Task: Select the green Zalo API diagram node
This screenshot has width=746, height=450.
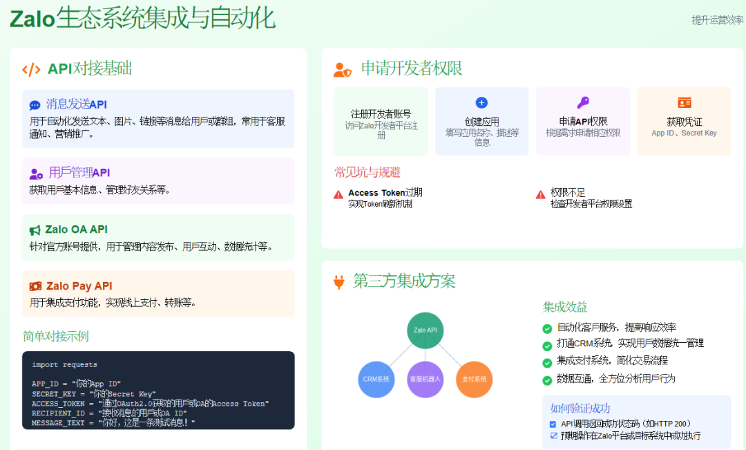Action: 424,330
